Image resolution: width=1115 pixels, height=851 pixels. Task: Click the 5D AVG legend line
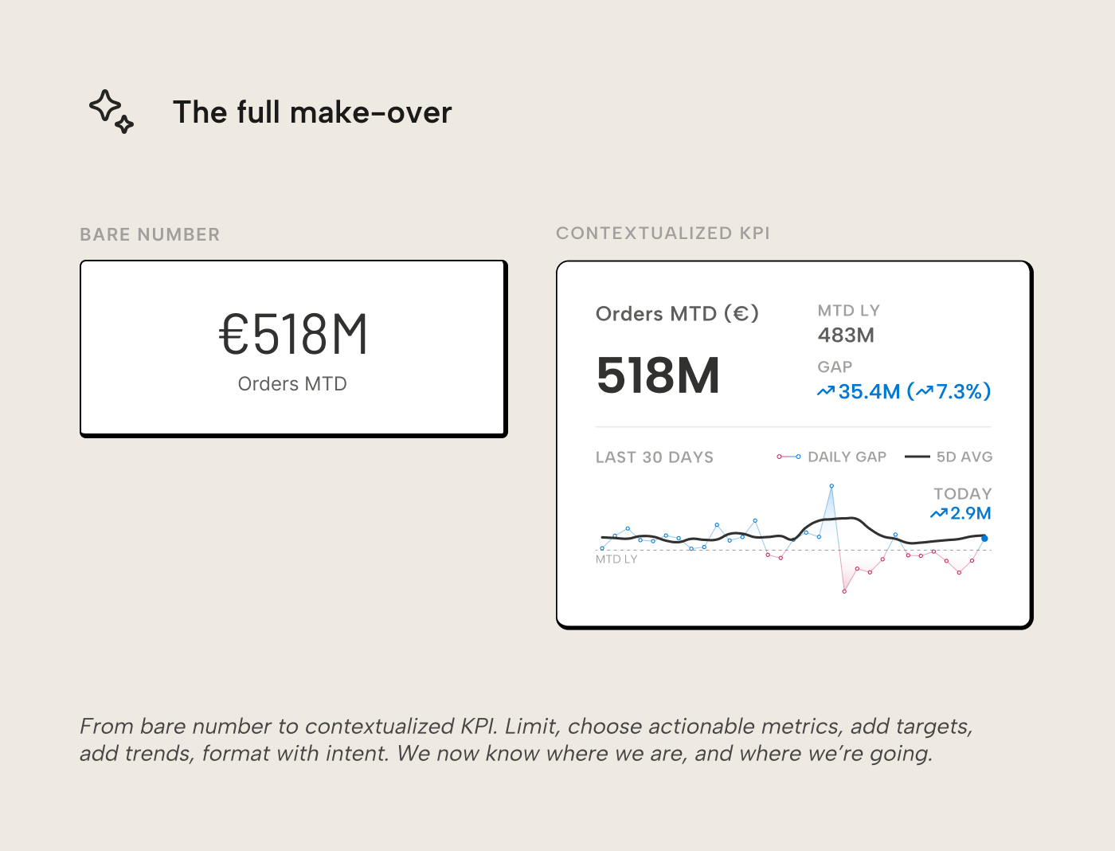click(917, 457)
